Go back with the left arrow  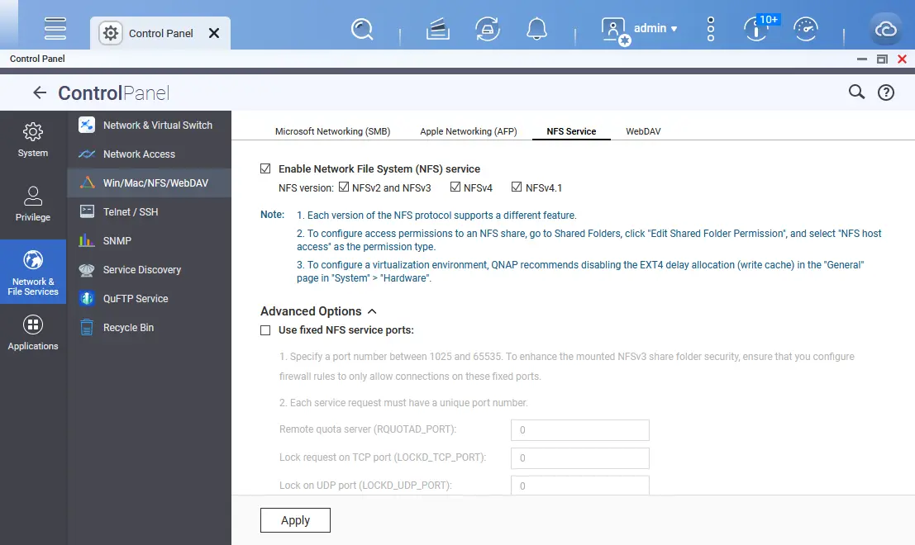click(40, 92)
